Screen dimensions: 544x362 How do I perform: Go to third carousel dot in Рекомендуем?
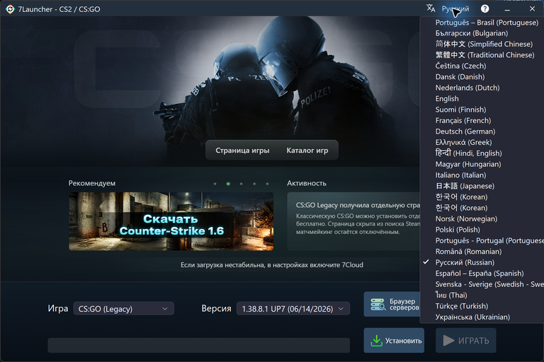coord(241,184)
